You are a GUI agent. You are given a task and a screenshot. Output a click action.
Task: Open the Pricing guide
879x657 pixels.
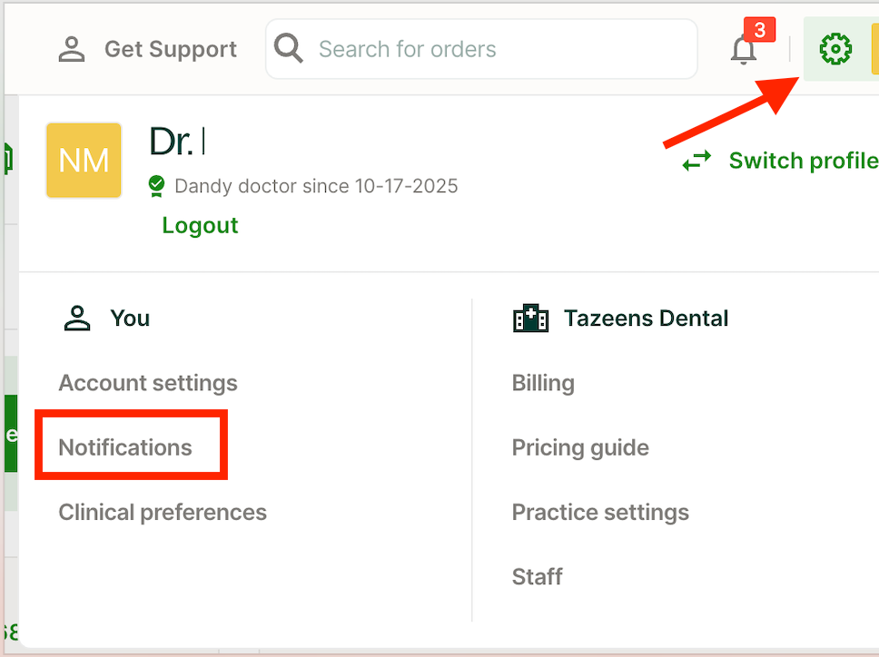point(580,447)
